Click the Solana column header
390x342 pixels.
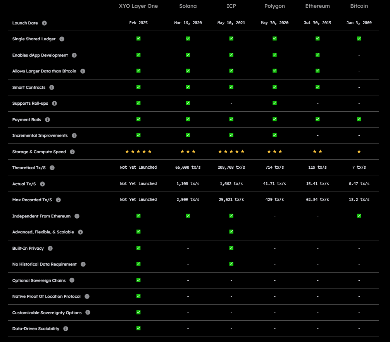(x=188, y=6)
